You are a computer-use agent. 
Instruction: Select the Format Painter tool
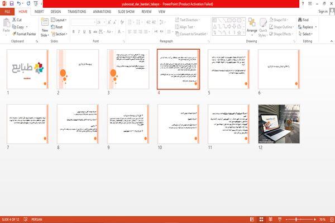(24, 34)
